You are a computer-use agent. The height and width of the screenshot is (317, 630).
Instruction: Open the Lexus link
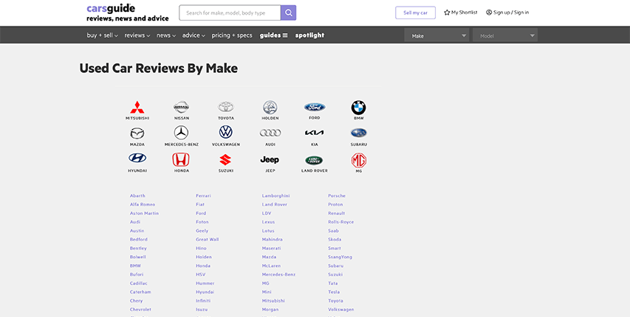coord(268,222)
